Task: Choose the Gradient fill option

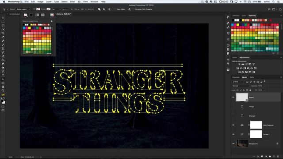Action: [37, 15]
